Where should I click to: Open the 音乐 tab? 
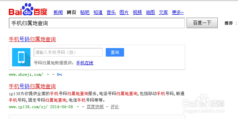(x=111, y=12)
